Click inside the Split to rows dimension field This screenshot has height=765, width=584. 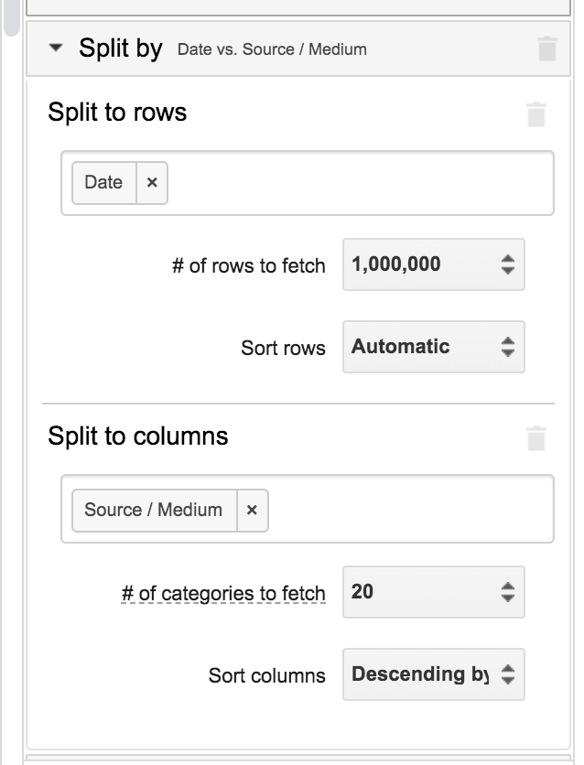pos(357,183)
